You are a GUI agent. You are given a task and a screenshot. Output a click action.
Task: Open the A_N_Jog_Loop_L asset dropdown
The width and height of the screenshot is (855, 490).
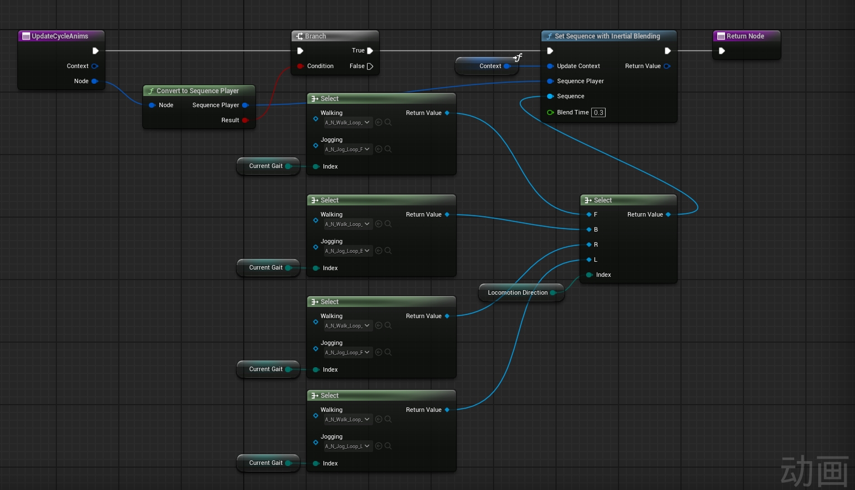coord(347,446)
